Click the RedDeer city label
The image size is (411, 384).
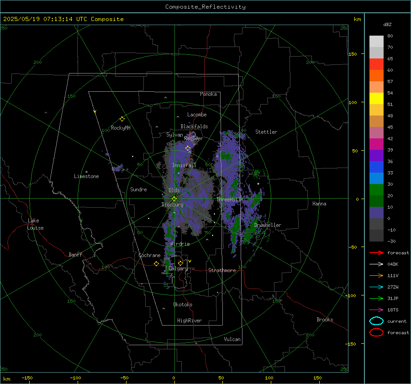point(194,138)
